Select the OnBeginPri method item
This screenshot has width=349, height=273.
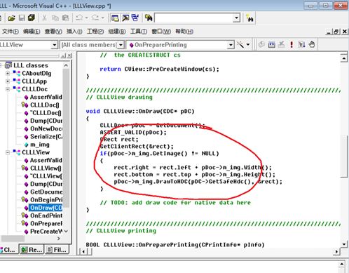click(46, 200)
